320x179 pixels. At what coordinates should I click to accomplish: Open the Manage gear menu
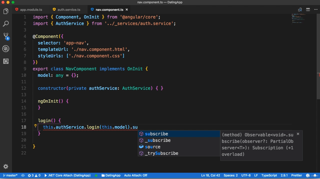click(x=6, y=167)
